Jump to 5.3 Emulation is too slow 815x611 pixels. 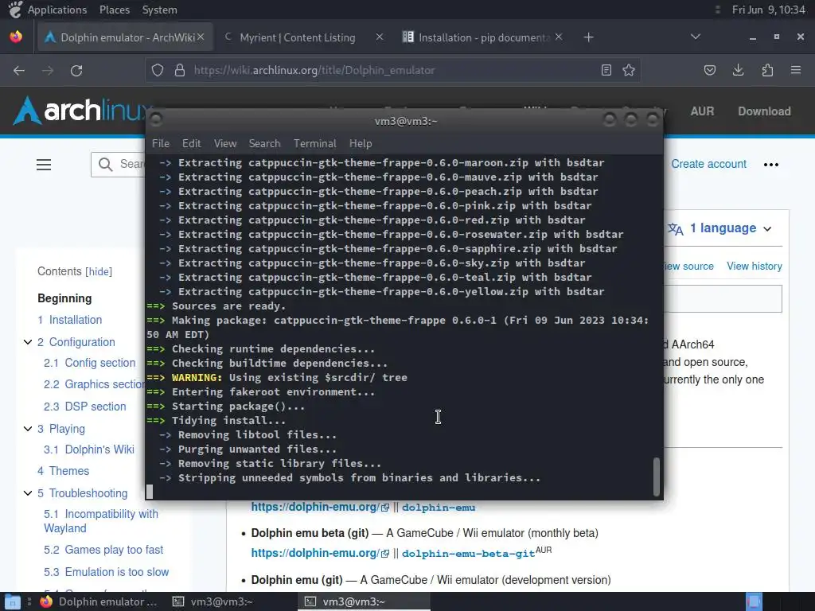point(106,572)
